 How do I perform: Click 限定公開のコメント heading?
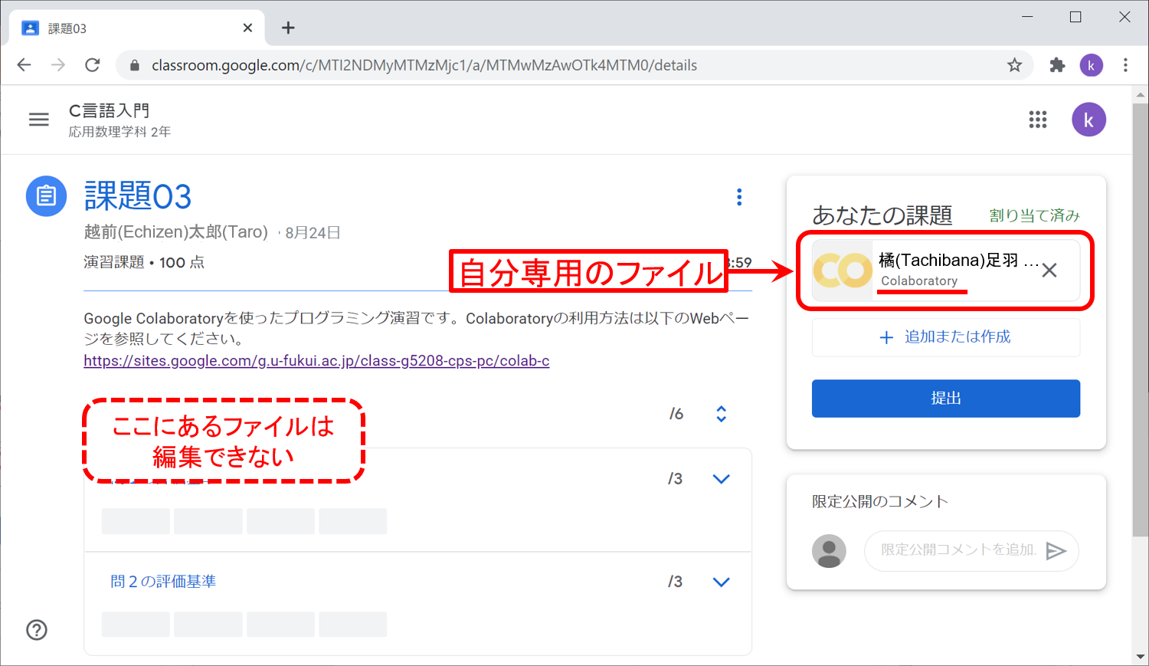pyautogui.click(x=880, y=501)
